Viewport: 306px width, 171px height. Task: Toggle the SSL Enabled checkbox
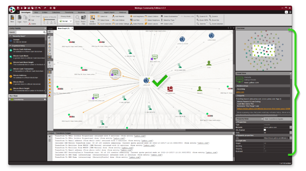265,130
